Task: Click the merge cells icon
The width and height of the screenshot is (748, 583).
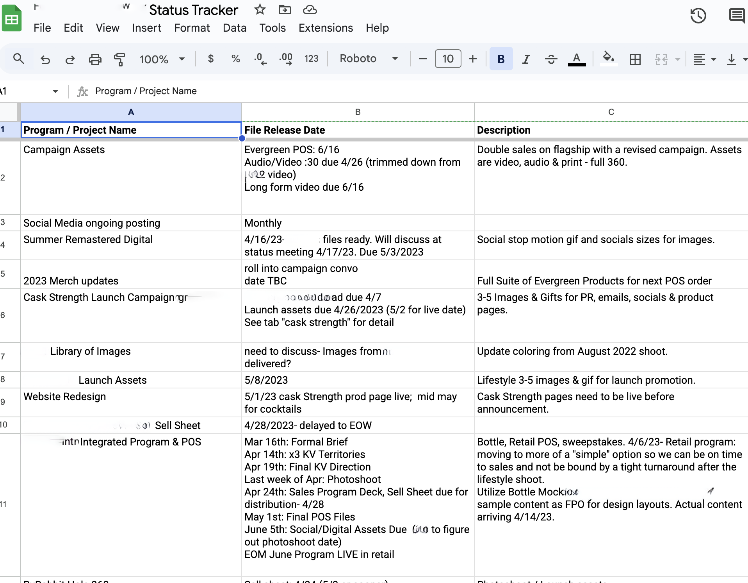Action: tap(661, 59)
